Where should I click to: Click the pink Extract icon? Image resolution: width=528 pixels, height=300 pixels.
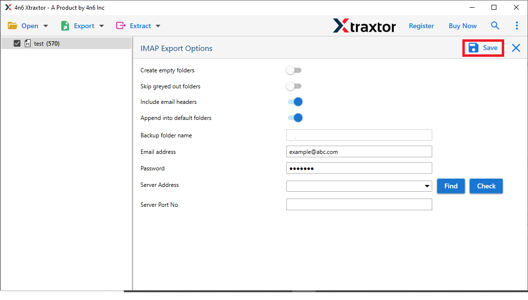[x=121, y=26]
